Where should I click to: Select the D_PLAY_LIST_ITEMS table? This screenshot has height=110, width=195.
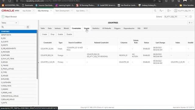click(18, 59)
